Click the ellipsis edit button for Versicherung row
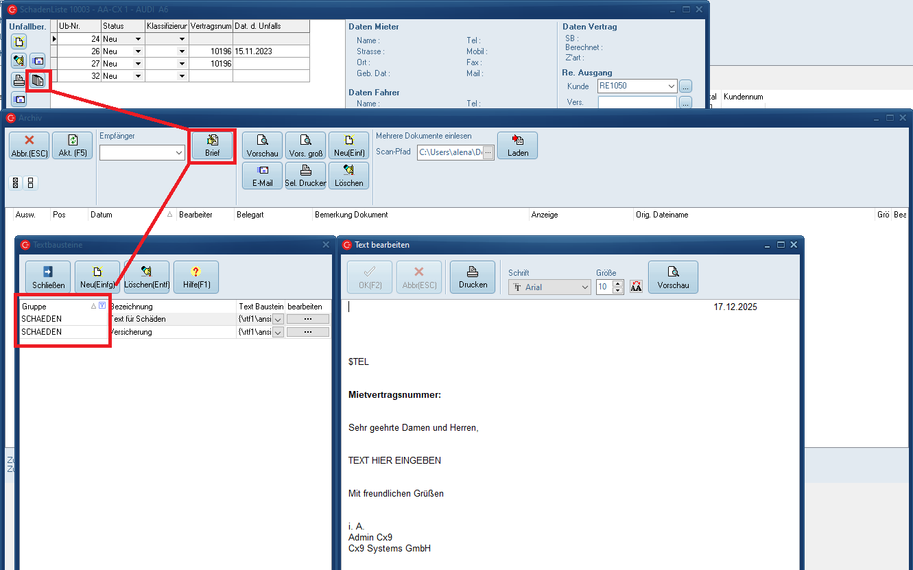 307,332
